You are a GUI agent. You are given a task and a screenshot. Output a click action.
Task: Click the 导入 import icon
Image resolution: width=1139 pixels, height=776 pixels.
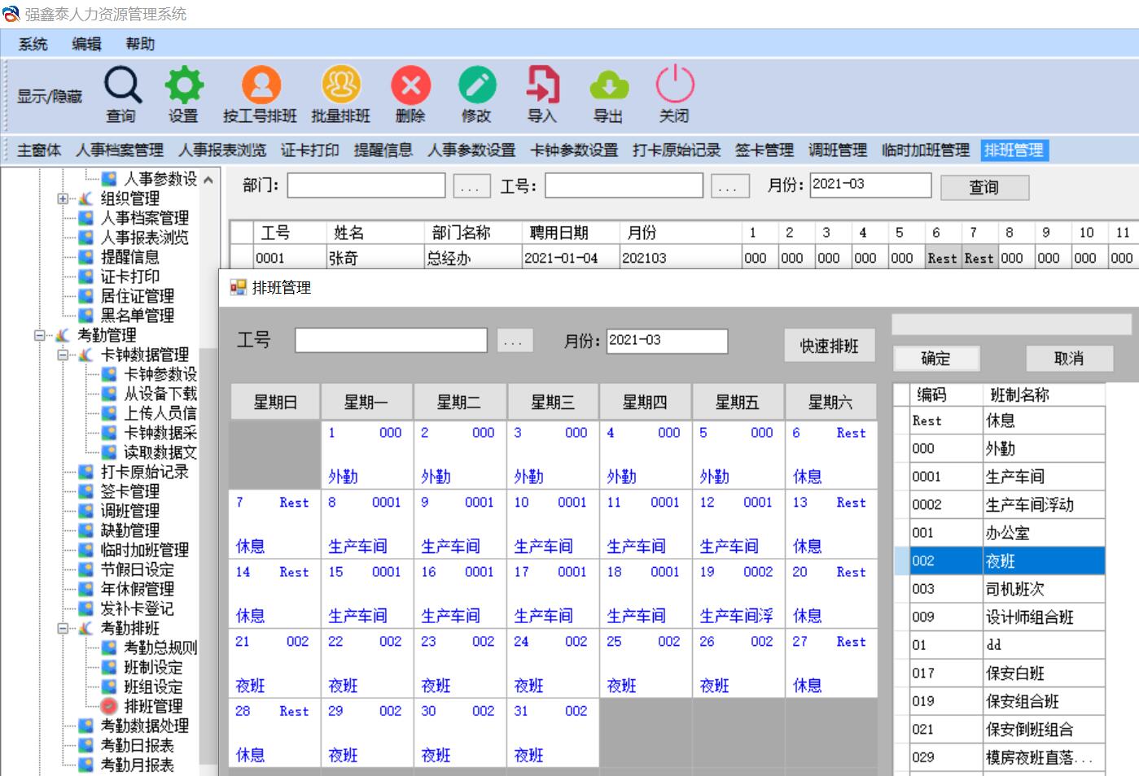pyautogui.click(x=542, y=85)
